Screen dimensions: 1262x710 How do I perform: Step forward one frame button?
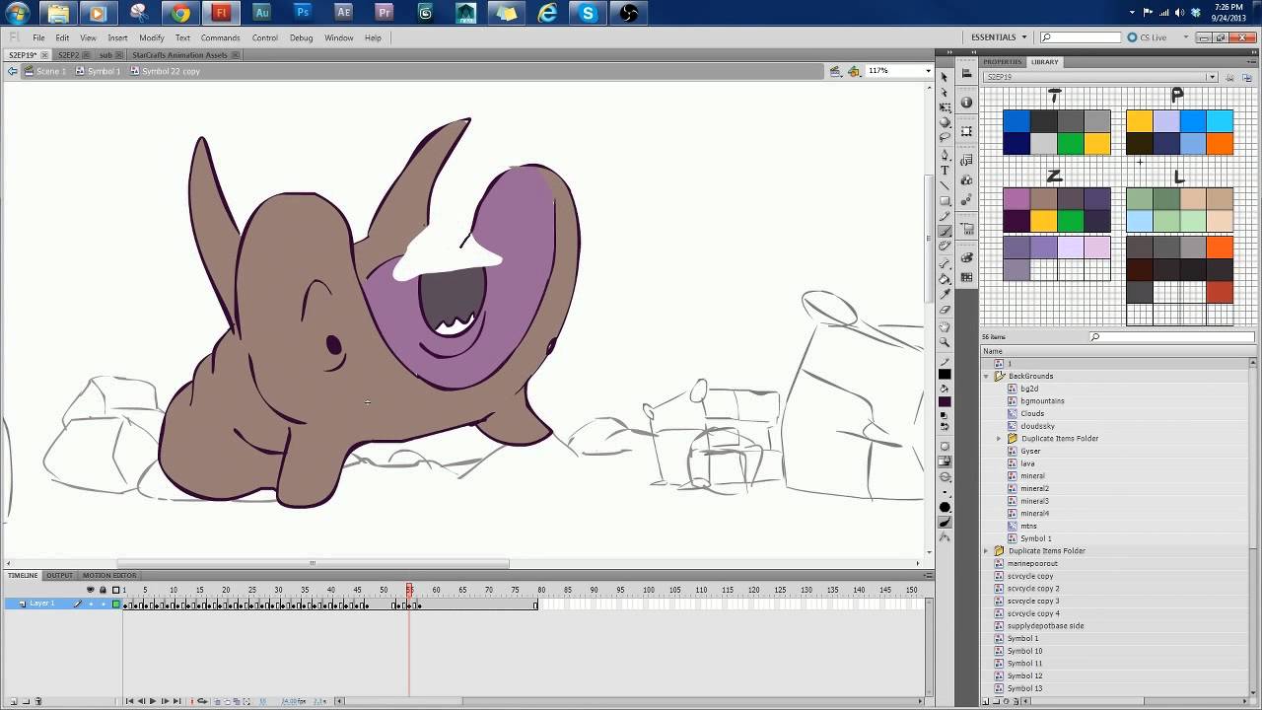(165, 701)
